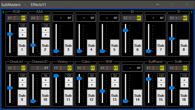Image resolution: width=195 pixels, height=110 pixels.
Task: Toggle the EF indicator on ChaserUD
Action: pos(46,68)
